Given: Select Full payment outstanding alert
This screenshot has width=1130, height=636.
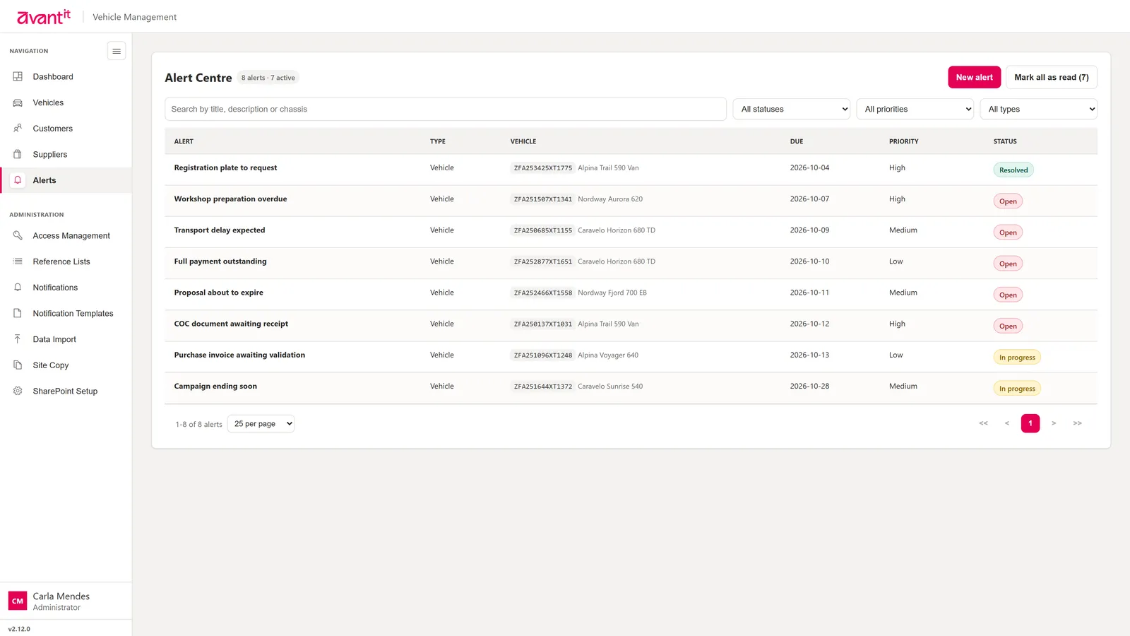Looking at the screenshot, I should click(x=220, y=261).
